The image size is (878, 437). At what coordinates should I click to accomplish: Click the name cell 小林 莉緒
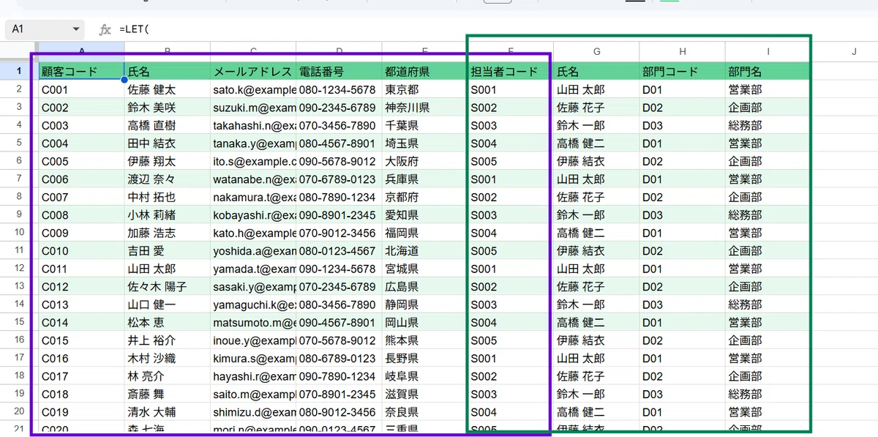click(x=168, y=215)
